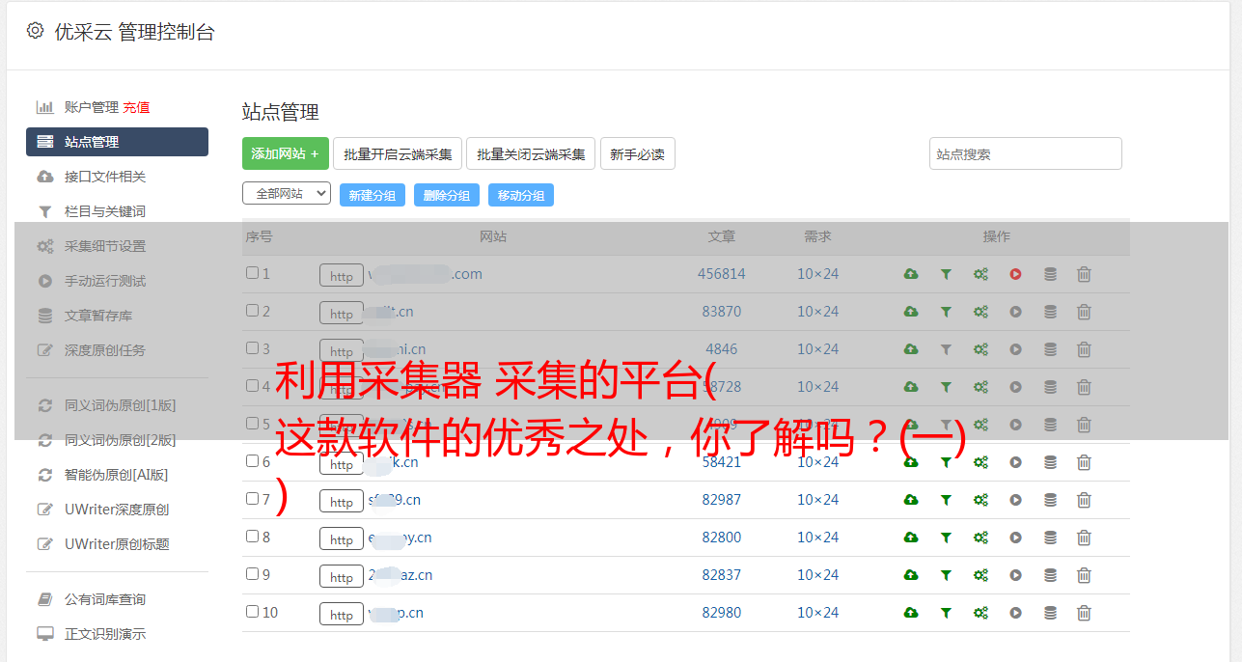The image size is (1242, 662).
Task: Check the checkbox for site row 1
Action: [x=252, y=273]
